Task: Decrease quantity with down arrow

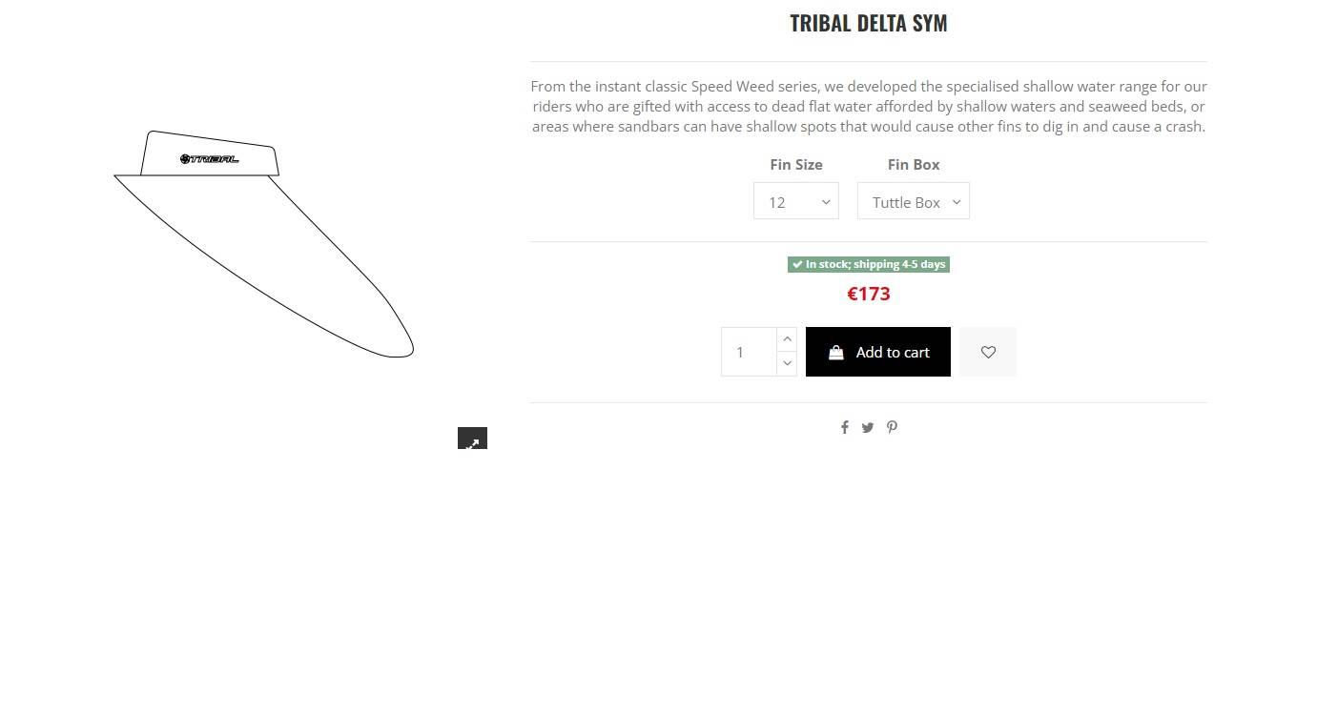Action: (787, 363)
